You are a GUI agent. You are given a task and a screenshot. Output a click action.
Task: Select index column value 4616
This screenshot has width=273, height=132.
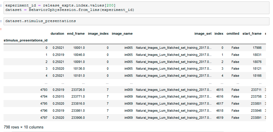coord(220,96)
